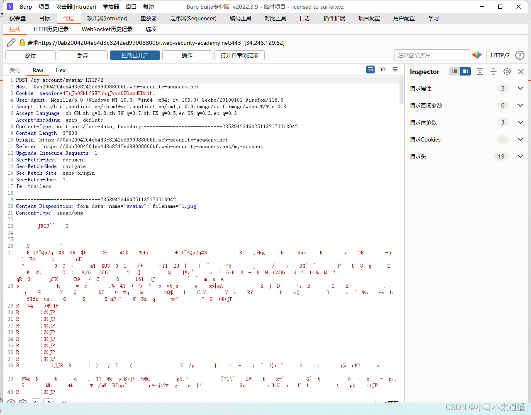Click 丢弃 to drop the request
The height and width of the screenshot is (415, 531).
coord(83,55)
